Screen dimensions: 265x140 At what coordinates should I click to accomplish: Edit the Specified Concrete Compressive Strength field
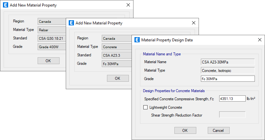click(232, 99)
